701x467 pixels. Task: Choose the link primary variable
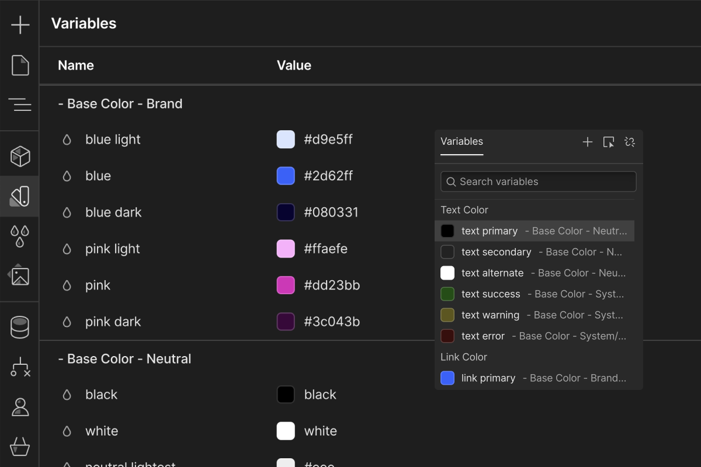488,378
